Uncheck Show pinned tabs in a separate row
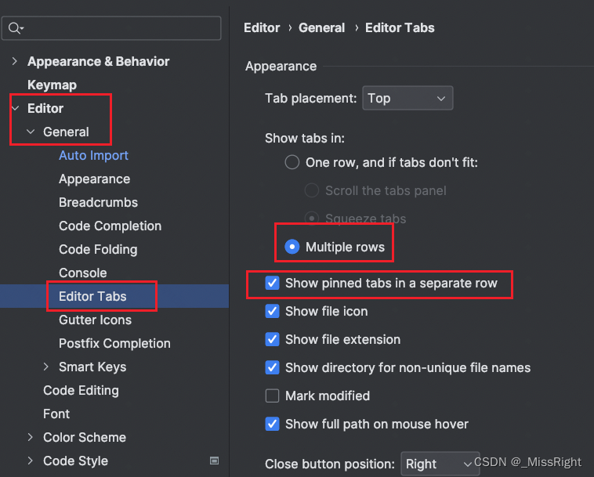Viewport: 594px width, 477px height. [273, 283]
